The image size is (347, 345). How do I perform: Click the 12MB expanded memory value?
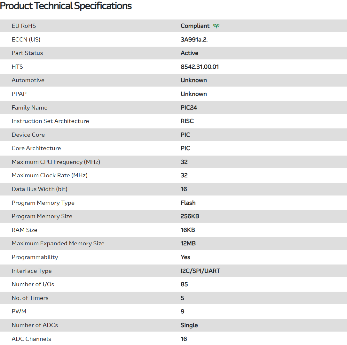click(x=188, y=243)
